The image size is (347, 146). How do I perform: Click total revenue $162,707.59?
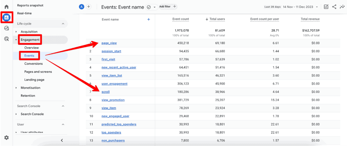coord(310,30)
